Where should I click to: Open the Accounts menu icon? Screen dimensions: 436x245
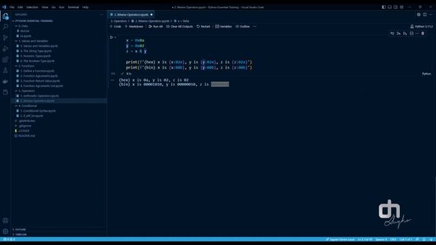5,220
